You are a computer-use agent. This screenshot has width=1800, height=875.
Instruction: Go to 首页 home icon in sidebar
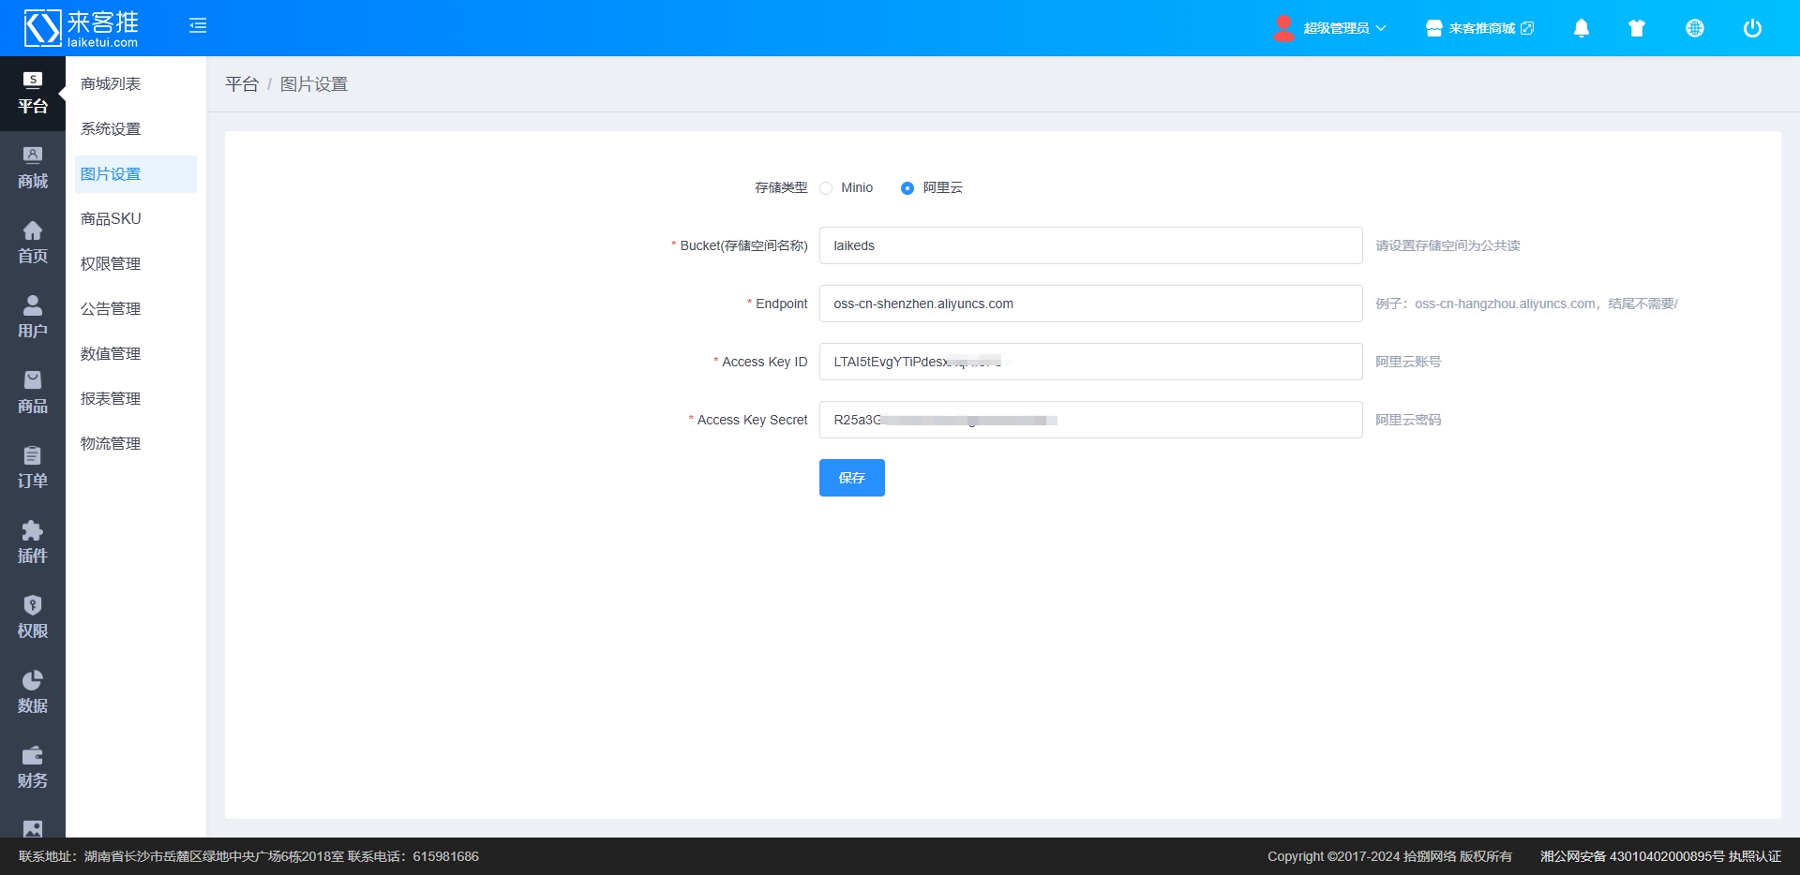pyautogui.click(x=33, y=244)
